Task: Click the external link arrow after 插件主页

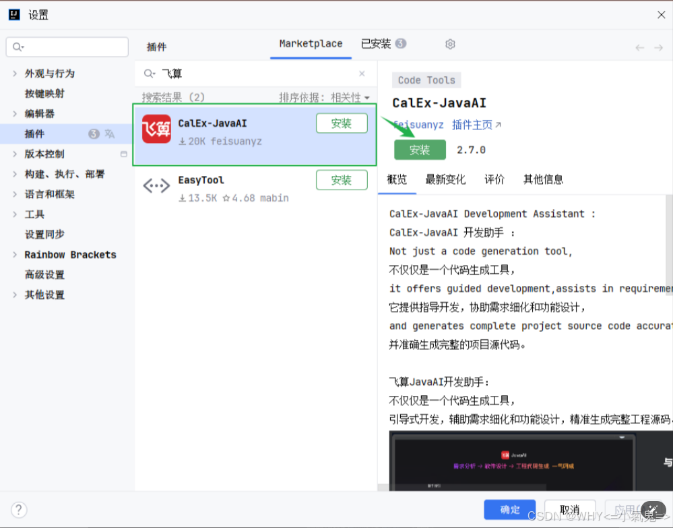Action: [x=499, y=125]
